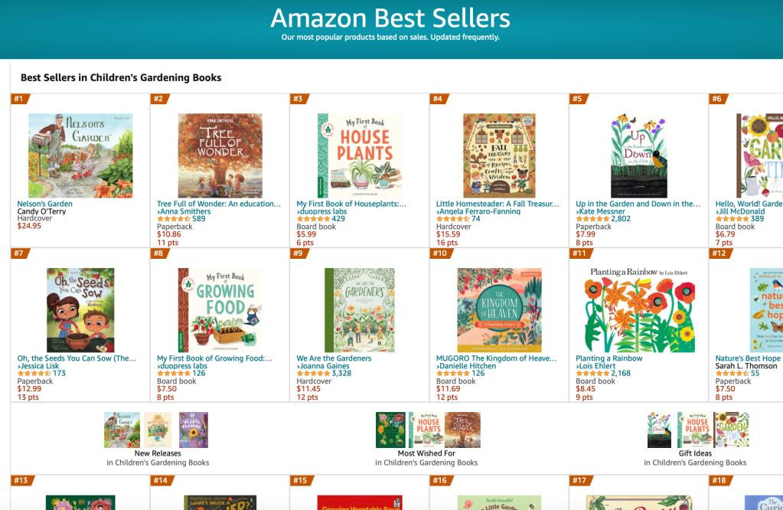Open My First Book of Houseplants cover

[359, 155]
